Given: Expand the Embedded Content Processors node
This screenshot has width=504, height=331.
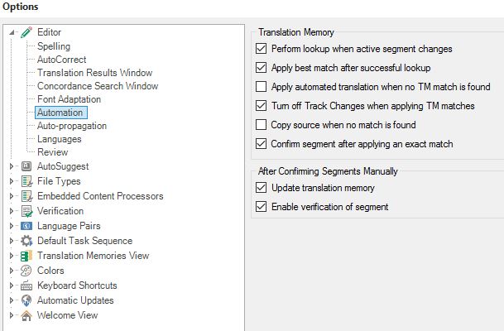Looking at the screenshot, I should pos(12,196).
